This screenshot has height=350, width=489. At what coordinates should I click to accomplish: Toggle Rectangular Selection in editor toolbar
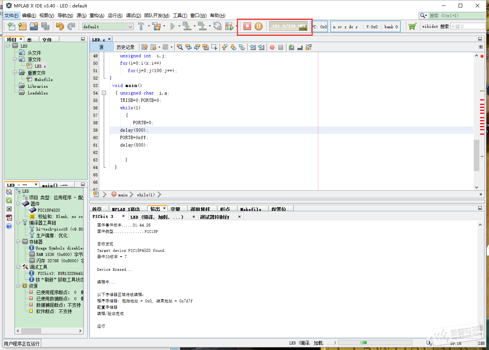click(x=214, y=47)
